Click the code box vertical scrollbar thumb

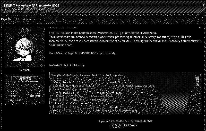pos(198,81)
